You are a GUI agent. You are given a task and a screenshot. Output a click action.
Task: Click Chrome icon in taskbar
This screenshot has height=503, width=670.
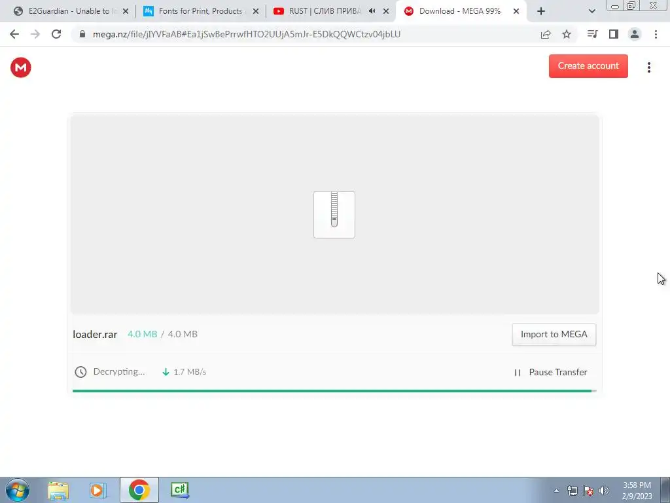[139, 490]
